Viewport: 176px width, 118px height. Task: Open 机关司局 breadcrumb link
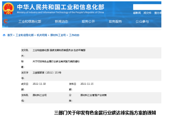(42, 35)
